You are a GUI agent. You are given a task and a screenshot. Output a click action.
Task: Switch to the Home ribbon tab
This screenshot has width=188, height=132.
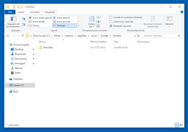[x=21, y=12]
